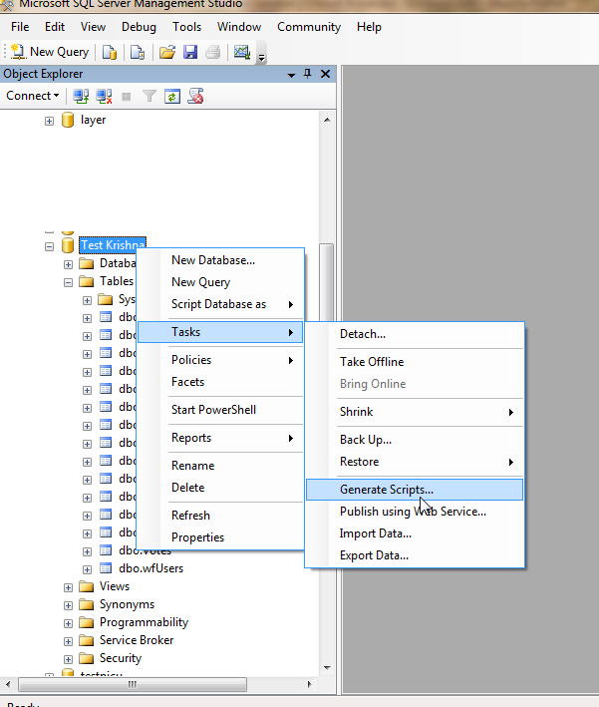This screenshot has height=707, width=599.
Task: Open the Help menu
Action: tap(369, 27)
